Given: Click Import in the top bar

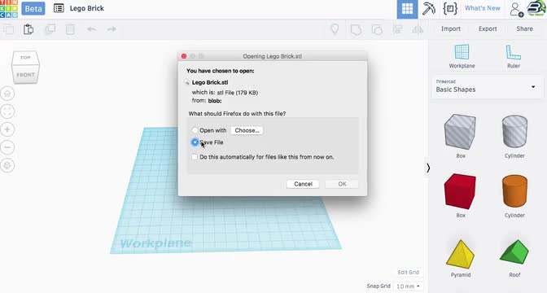Looking at the screenshot, I should 451,29.
